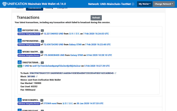This screenshot has width=177, height=111.
Task: Open the My Wallet dropdown
Action: [145, 4]
